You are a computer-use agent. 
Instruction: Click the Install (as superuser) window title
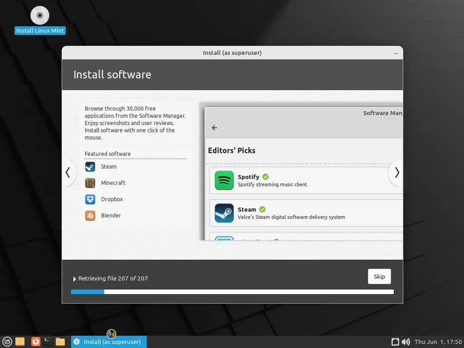[x=232, y=53]
